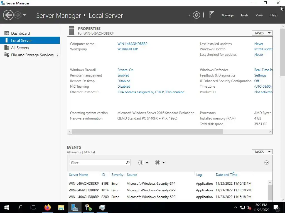285x213 pixels.
Task: Open File Explorer from the taskbar
Action: tap(61, 207)
